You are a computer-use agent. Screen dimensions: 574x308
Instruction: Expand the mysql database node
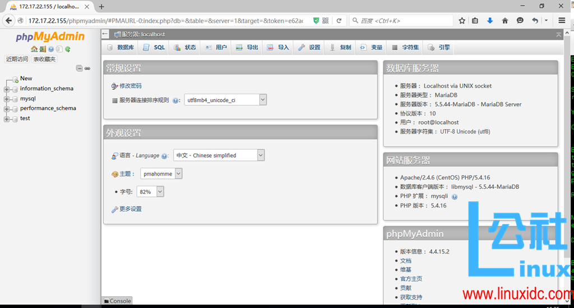[6, 99]
